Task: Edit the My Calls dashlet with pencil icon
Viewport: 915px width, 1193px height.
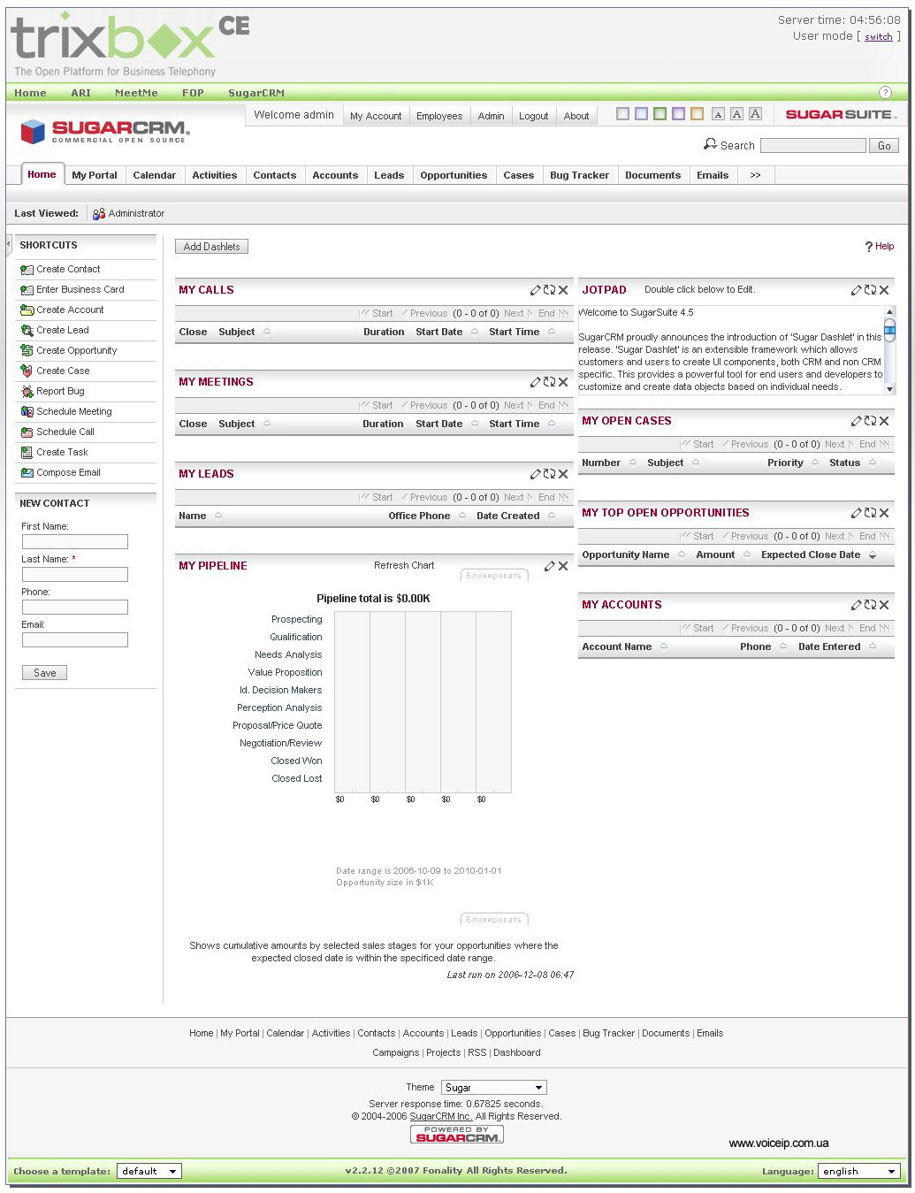Action: coord(535,290)
